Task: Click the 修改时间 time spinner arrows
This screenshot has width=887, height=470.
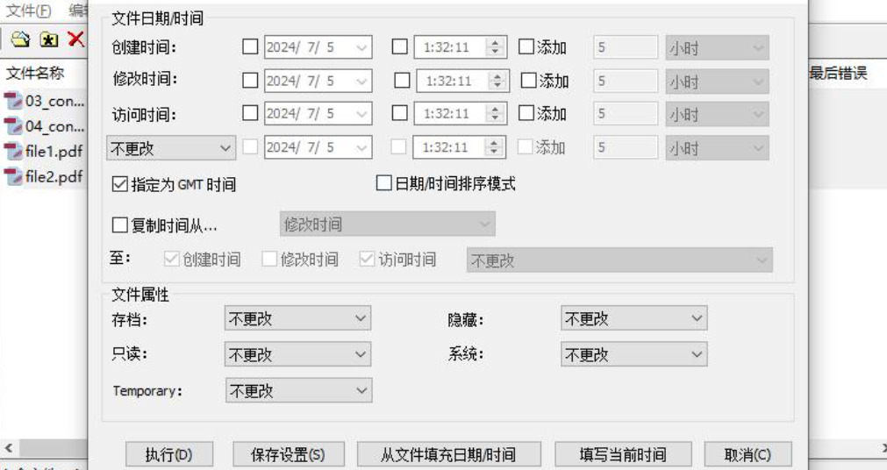Action: [x=497, y=81]
